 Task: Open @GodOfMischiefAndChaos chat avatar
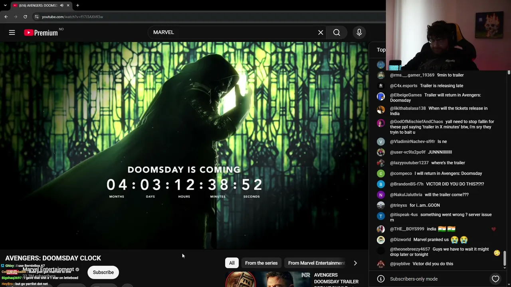pyautogui.click(x=381, y=123)
